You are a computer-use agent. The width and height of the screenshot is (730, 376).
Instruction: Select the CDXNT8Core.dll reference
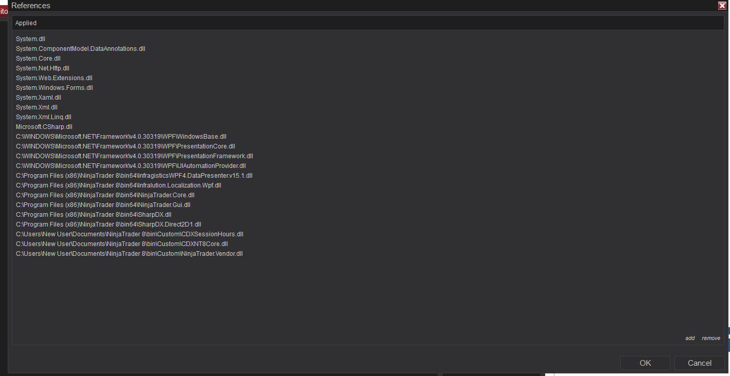122,244
